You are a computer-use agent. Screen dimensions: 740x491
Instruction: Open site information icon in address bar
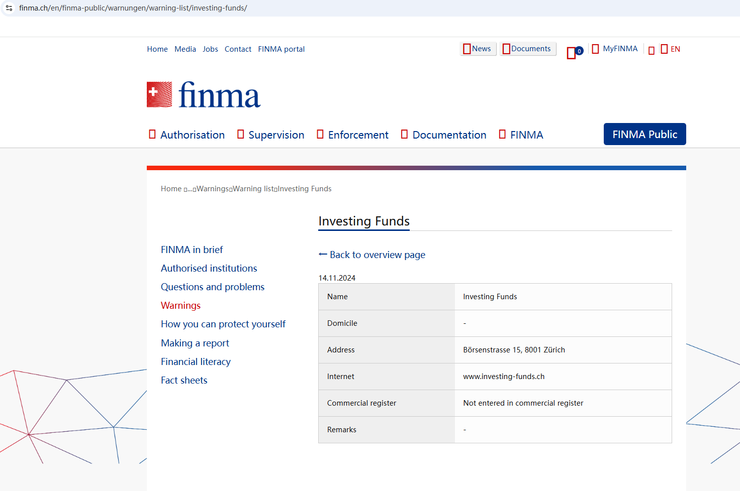pos(9,8)
